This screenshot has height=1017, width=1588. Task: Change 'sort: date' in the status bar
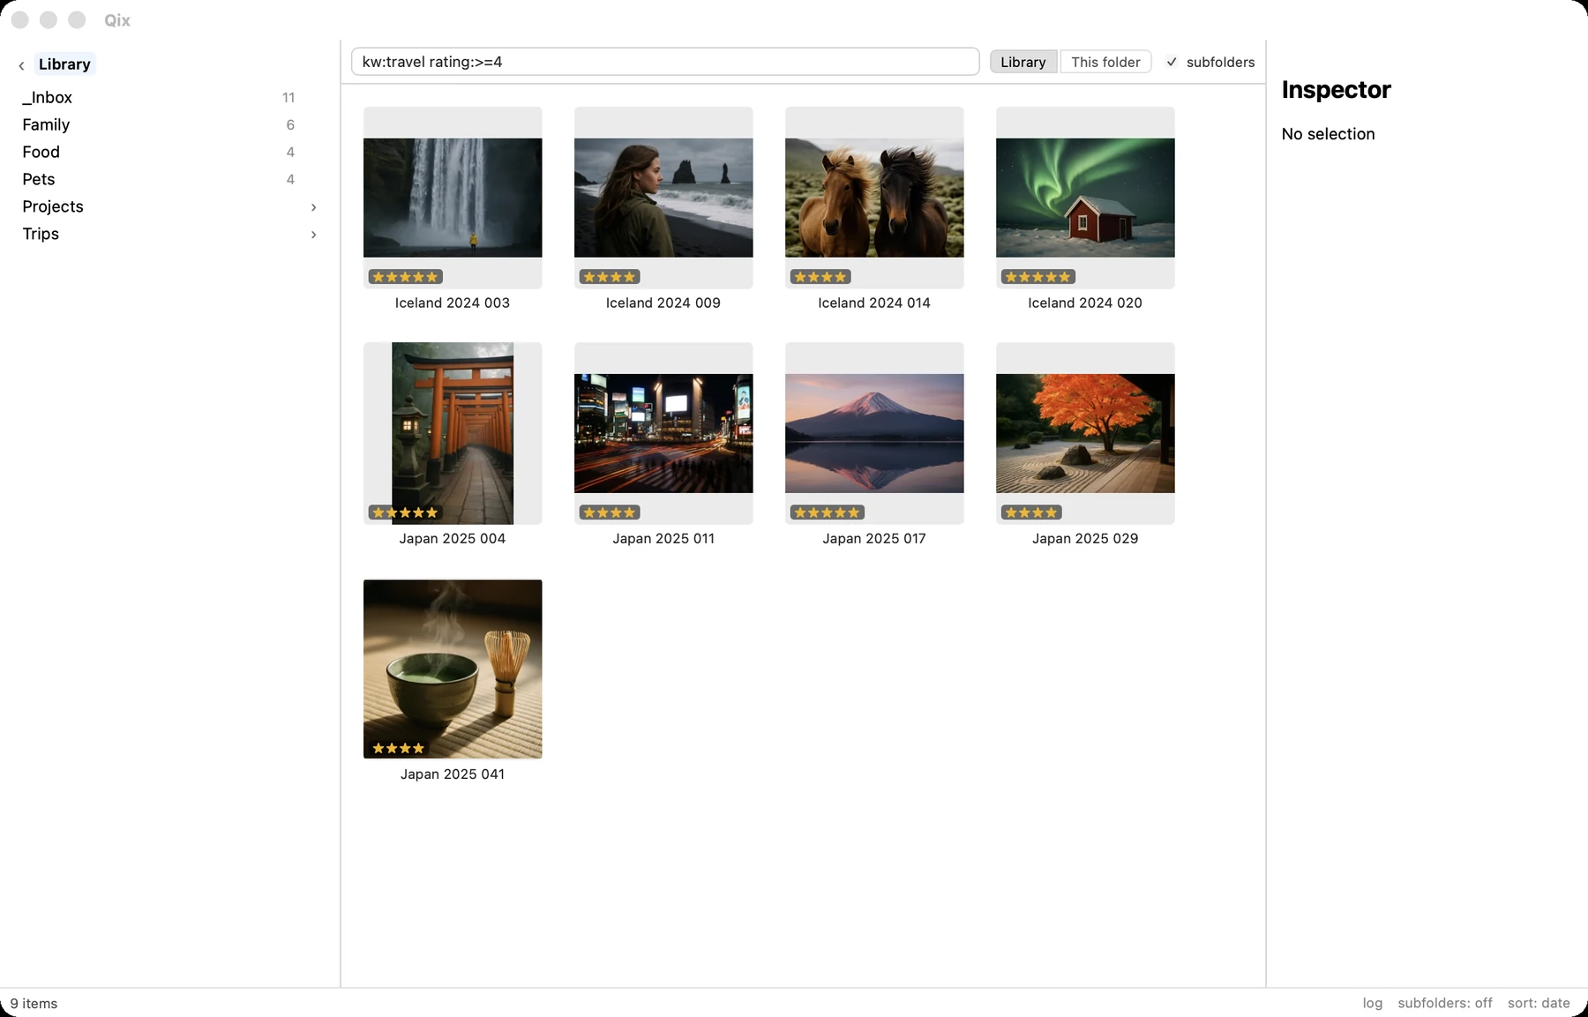(x=1539, y=1003)
